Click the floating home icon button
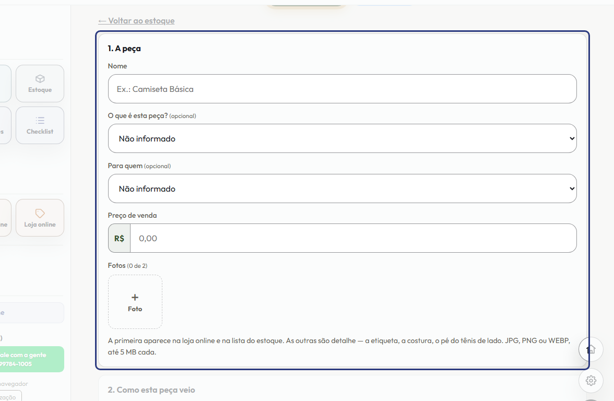The height and width of the screenshot is (401, 614). point(591,349)
